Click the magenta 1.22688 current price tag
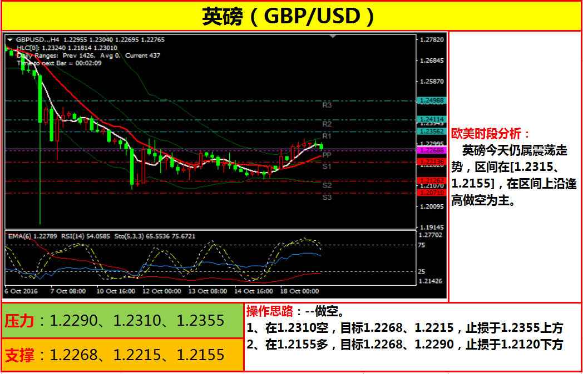Screen dimensions: 583x374 431,150
